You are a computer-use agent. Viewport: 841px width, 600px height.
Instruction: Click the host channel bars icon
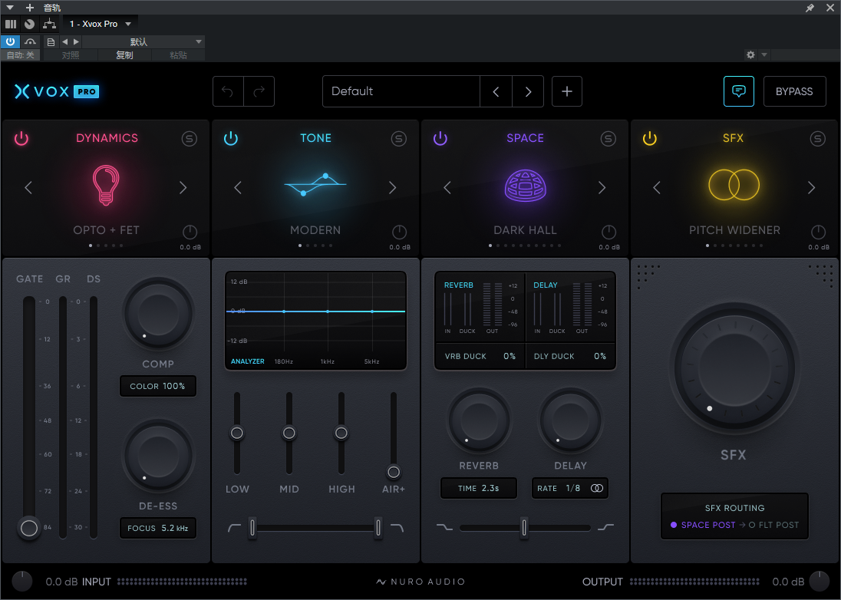pos(11,24)
